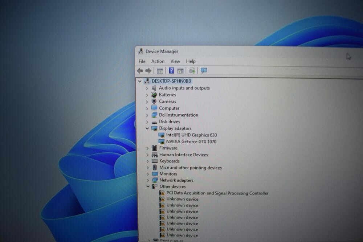Select the Mice and other pointing devices label
The height and width of the screenshot is (242, 363).
pyautogui.click(x=191, y=168)
